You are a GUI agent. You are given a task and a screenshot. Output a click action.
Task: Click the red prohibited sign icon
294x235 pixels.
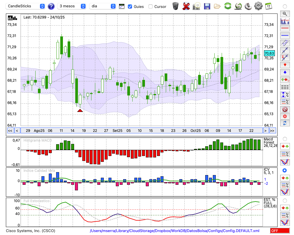click(x=285, y=109)
